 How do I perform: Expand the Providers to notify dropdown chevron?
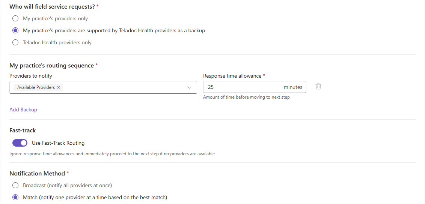[189, 87]
